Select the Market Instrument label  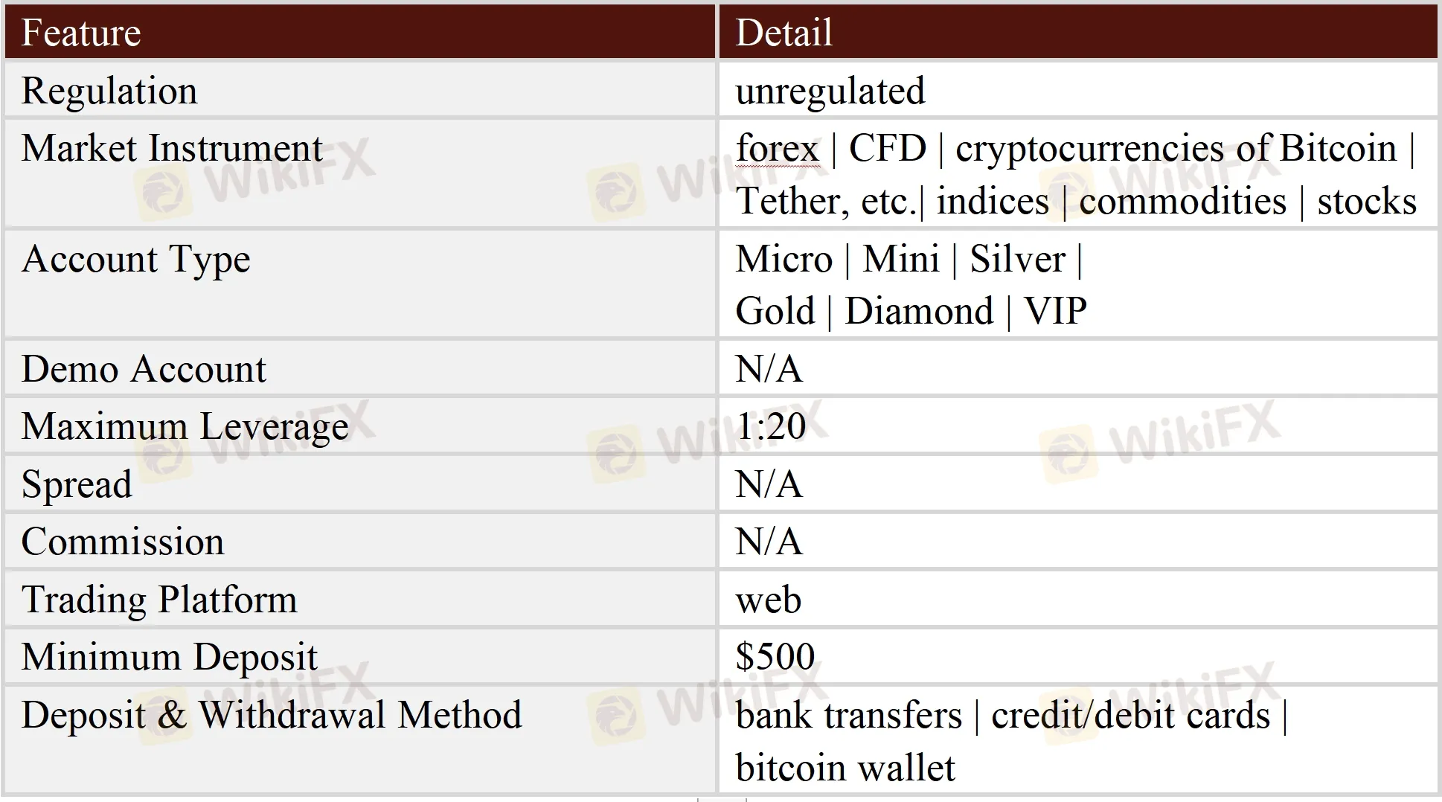172,149
